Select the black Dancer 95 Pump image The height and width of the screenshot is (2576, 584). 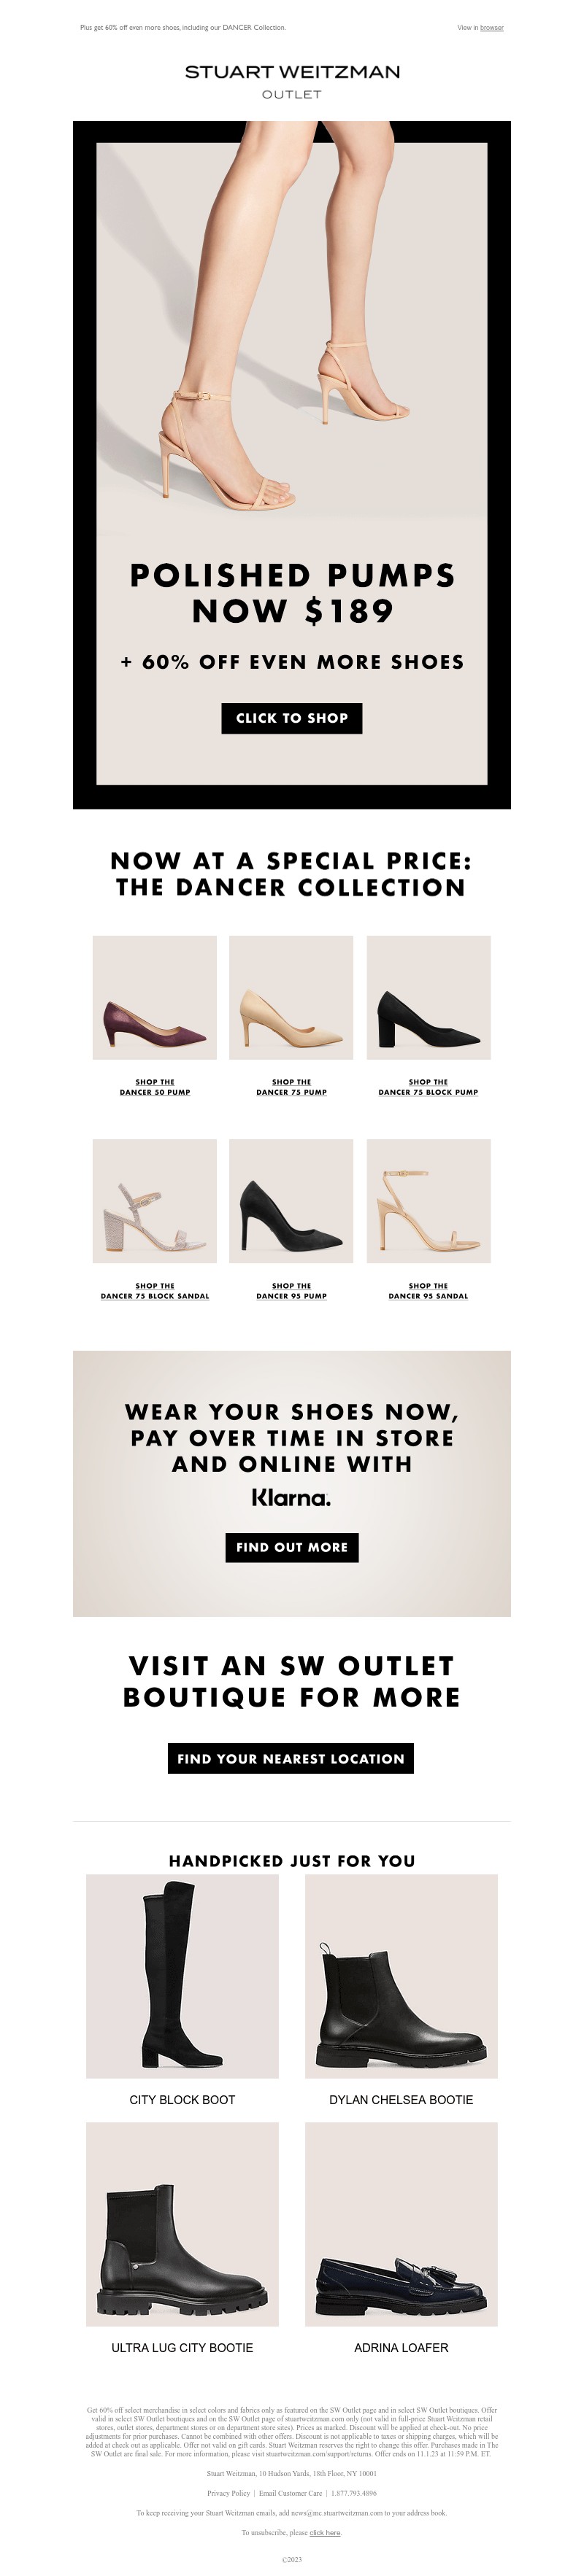291,1201
